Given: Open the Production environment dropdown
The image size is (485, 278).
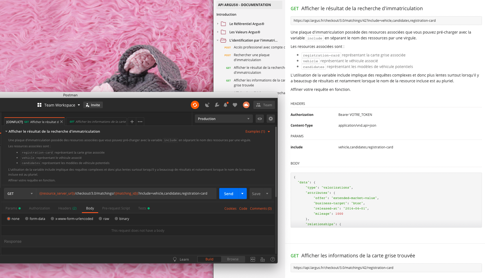Looking at the screenshot, I should pyautogui.click(x=224, y=119).
